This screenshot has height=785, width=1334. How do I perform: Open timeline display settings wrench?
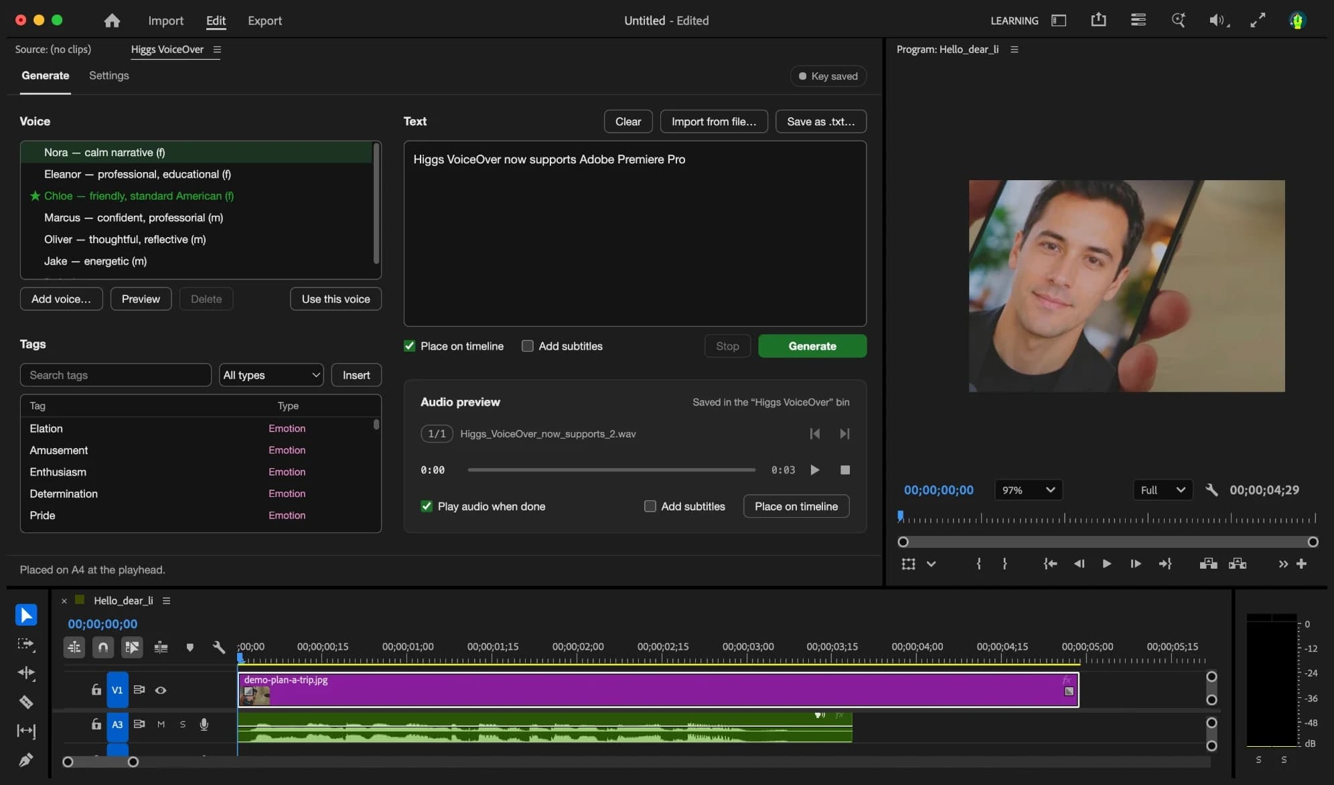218,647
